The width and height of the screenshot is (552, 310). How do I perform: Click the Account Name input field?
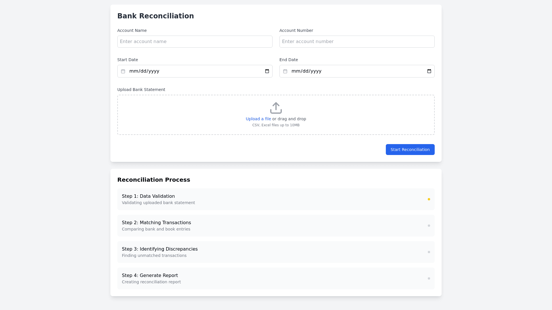pos(195,42)
